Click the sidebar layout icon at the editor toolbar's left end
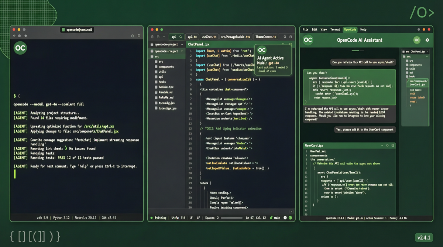 click(x=152, y=37)
